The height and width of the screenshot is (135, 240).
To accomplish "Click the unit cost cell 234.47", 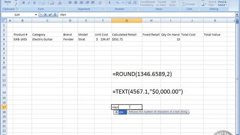I will (103, 39).
